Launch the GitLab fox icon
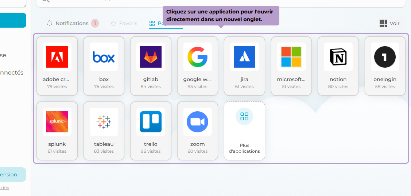Image resolution: width=411 pixels, height=196 pixels. click(151, 57)
